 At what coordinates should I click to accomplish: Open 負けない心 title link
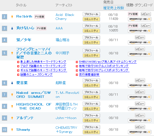[25, 28]
